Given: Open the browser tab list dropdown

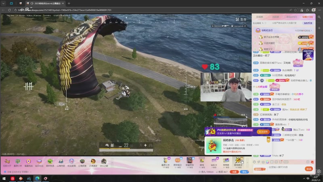Looking at the screenshot, I should tap(3, 3).
